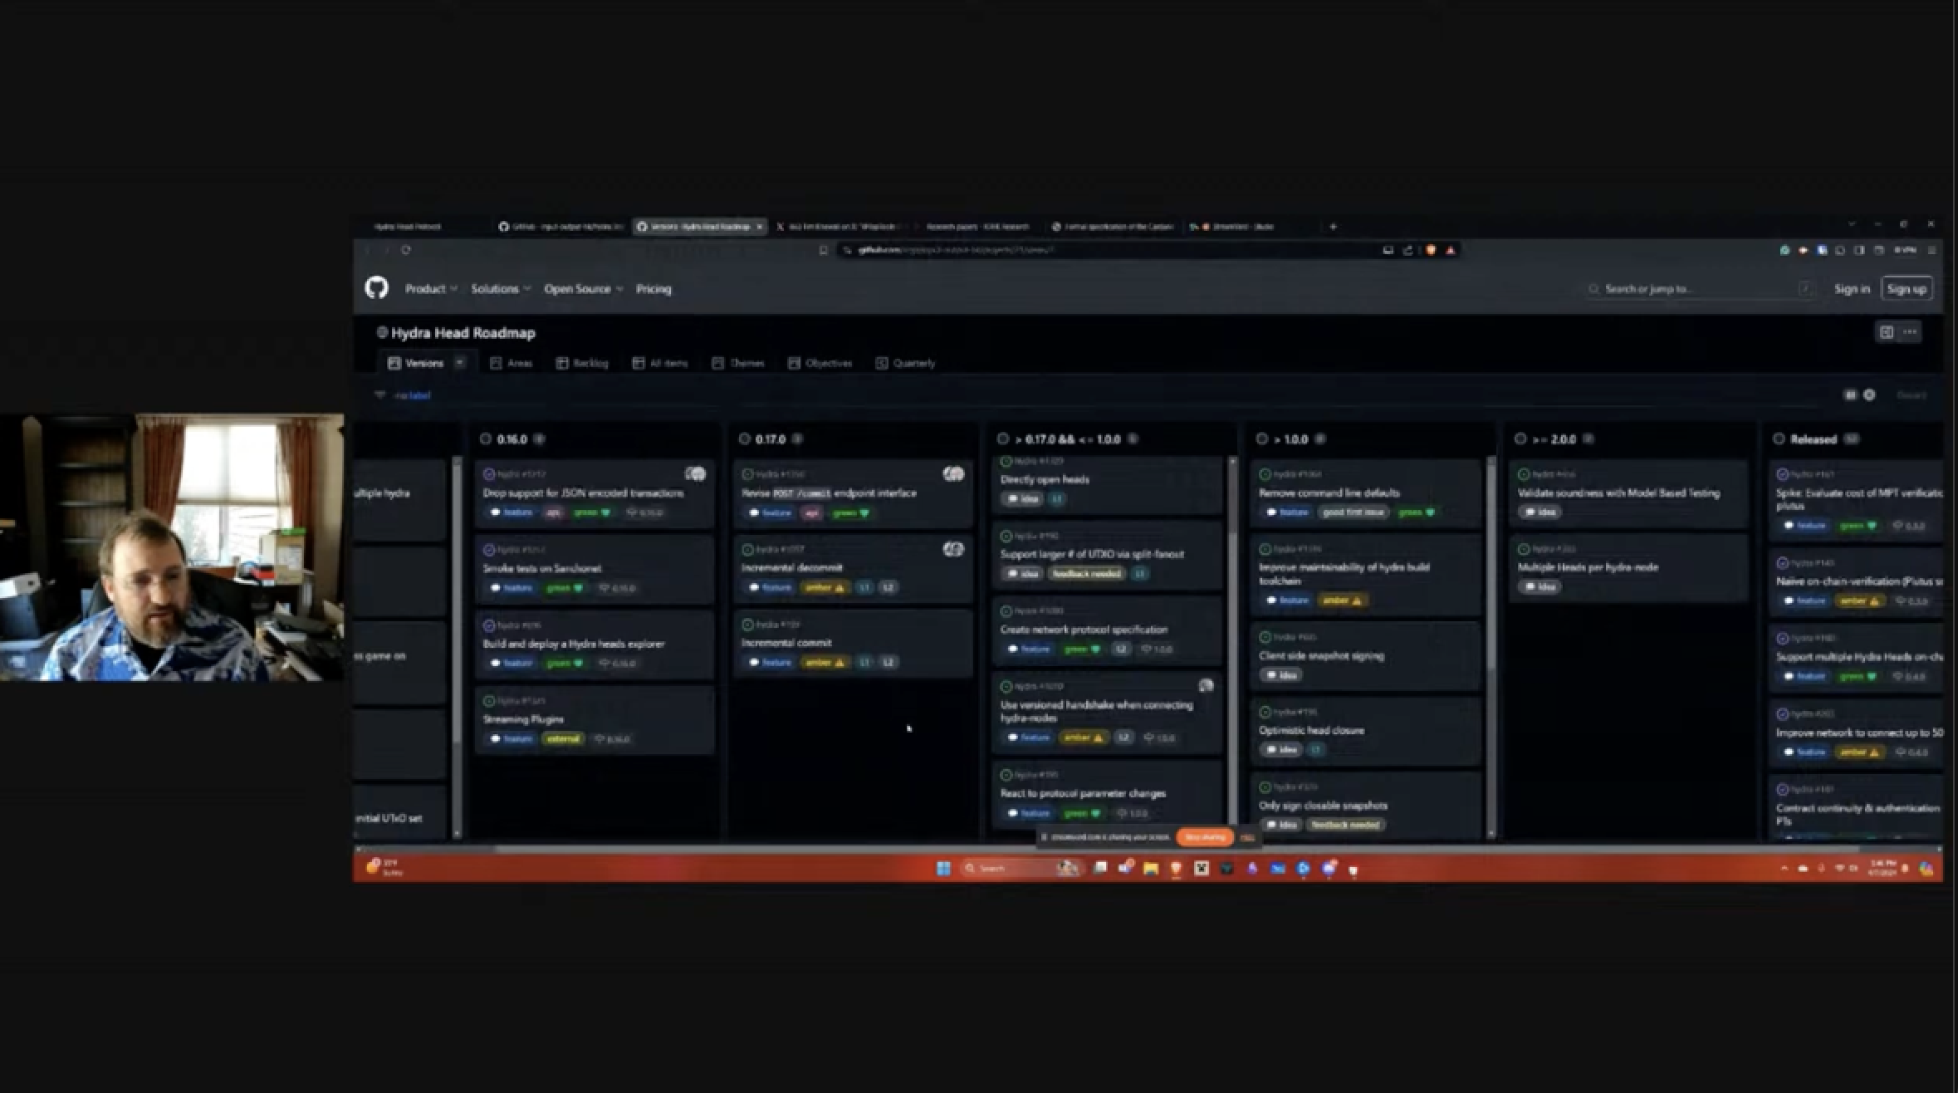1958x1093 pixels.
Task: Select circle toggle for 0.17.0 column
Action: [x=744, y=439]
